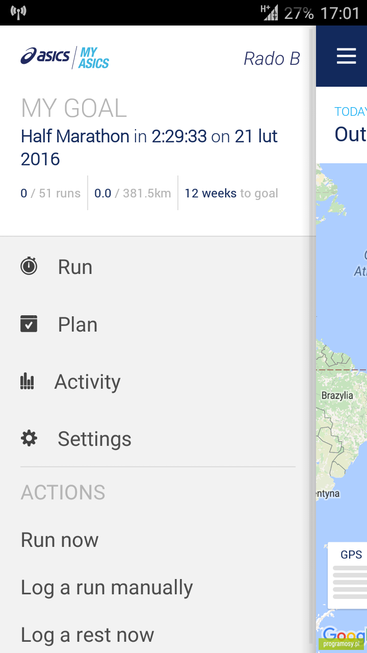367x653 pixels.
Task: Select Log a run manually
Action: pyautogui.click(x=107, y=588)
